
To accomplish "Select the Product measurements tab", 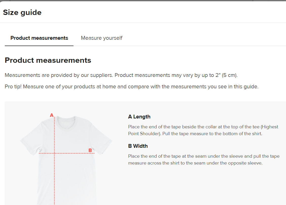I will [x=39, y=38].
